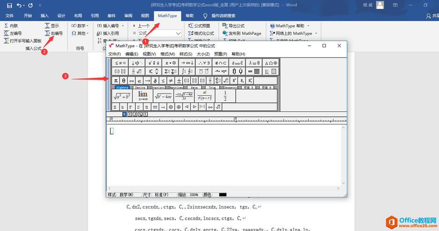The image size is (439, 231).
Task: Insert square root a²+b² expression
Action: (122, 96)
